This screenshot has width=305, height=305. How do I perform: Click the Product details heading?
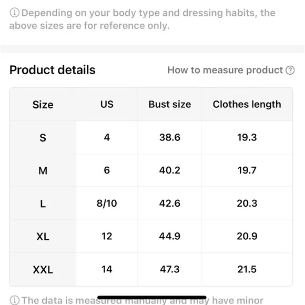[x=53, y=70]
